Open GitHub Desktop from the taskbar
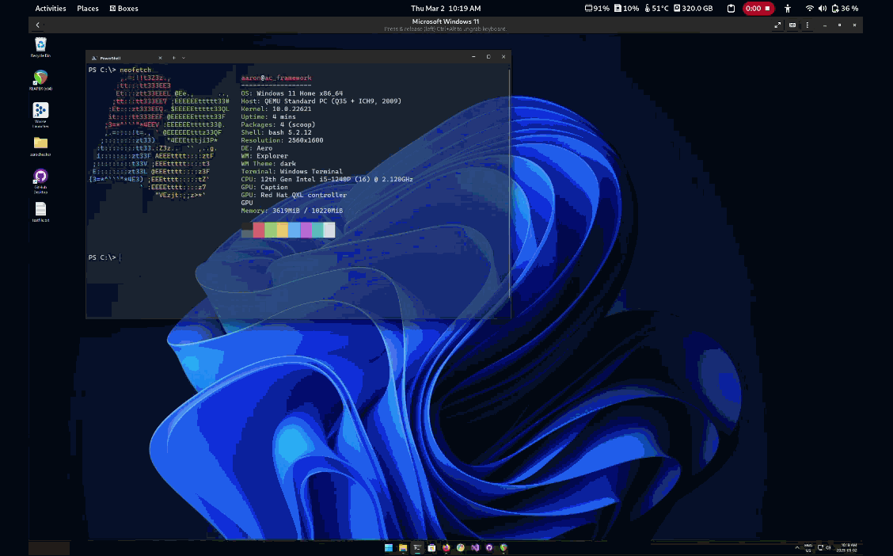The image size is (893, 556). coord(489,547)
